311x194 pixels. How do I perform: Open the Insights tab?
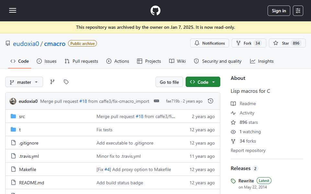[x=262, y=61]
